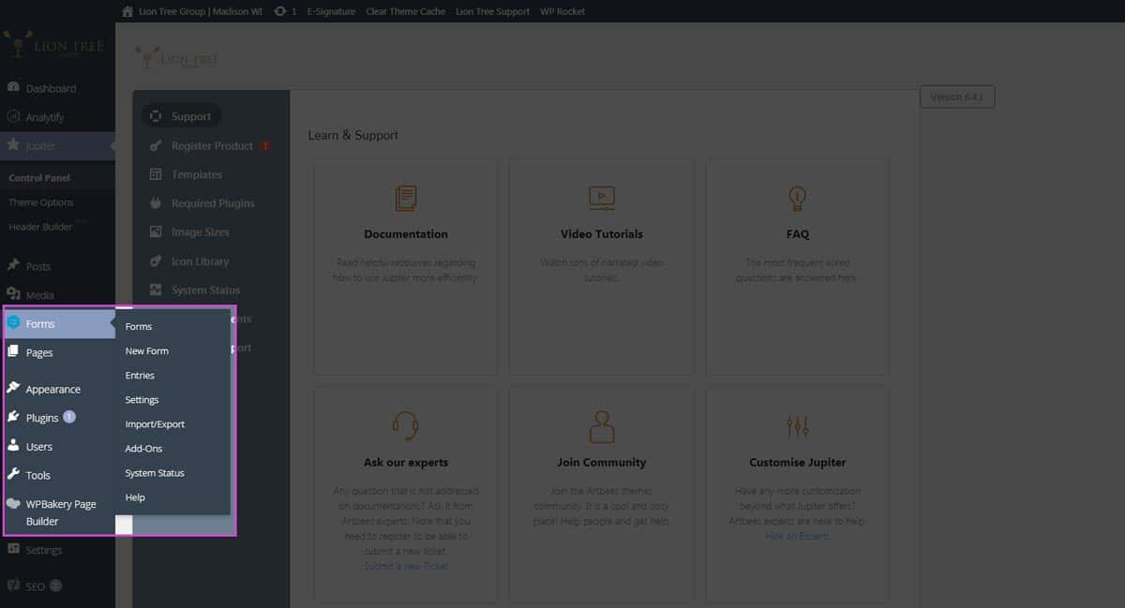Follow the Submit a new Ticket link
This screenshot has height=608, width=1125.
[x=406, y=566]
